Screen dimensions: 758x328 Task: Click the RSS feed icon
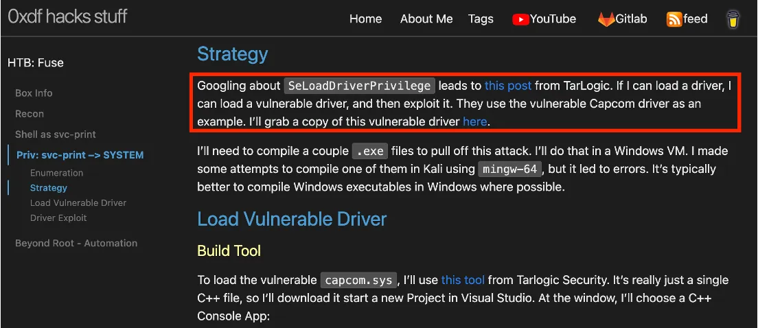coord(674,19)
